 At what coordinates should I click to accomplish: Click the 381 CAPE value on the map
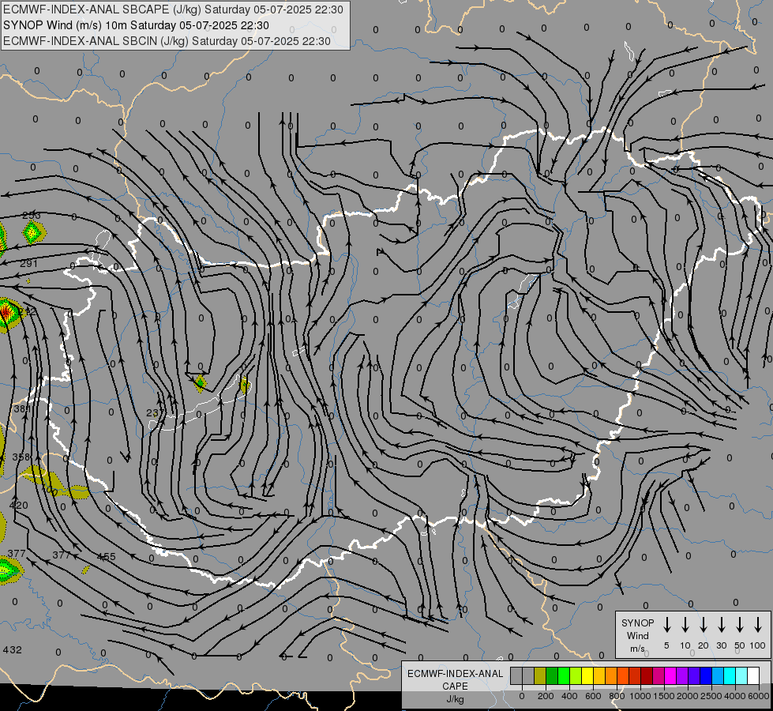coord(21,408)
